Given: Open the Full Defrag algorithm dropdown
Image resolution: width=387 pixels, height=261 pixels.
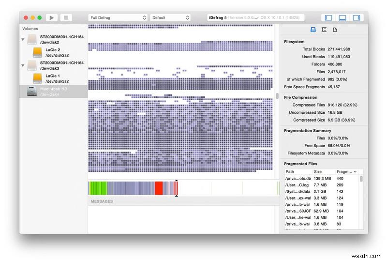Looking at the screenshot, I should [118, 18].
